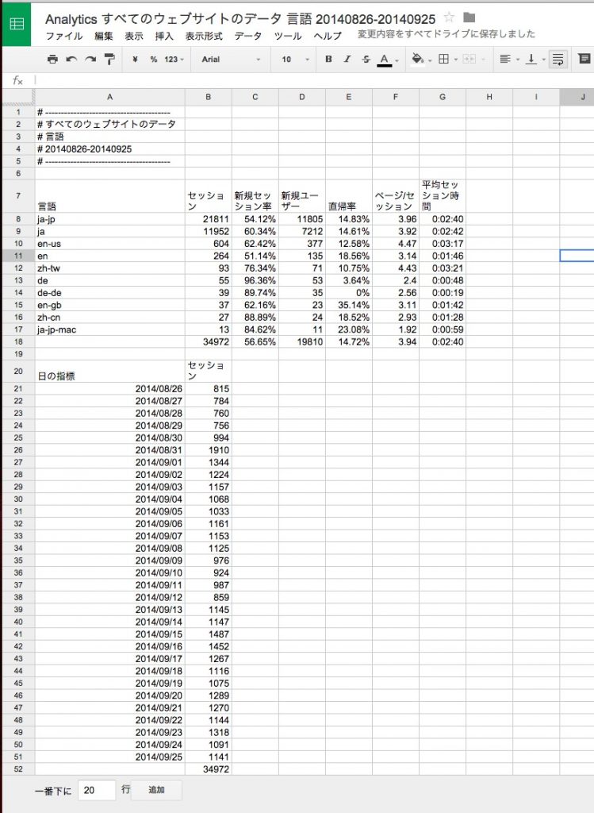Open the 編集 menu

point(104,36)
